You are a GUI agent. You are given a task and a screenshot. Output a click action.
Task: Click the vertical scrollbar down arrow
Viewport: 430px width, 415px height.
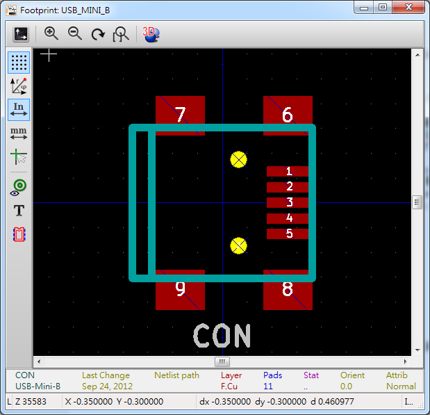(417, 350)
